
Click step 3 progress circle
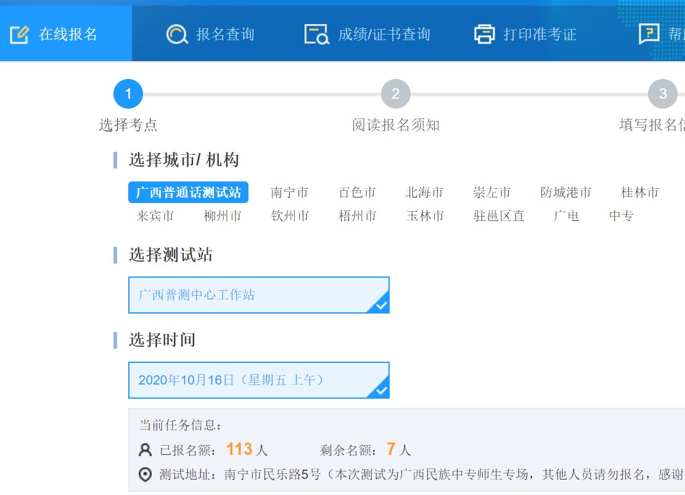[662, 94]
